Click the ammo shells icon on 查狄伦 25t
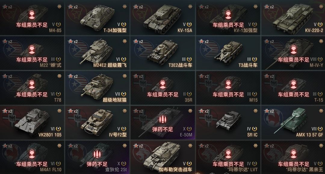The width and height of the screenshot is (325, 174). pos(97,154)
